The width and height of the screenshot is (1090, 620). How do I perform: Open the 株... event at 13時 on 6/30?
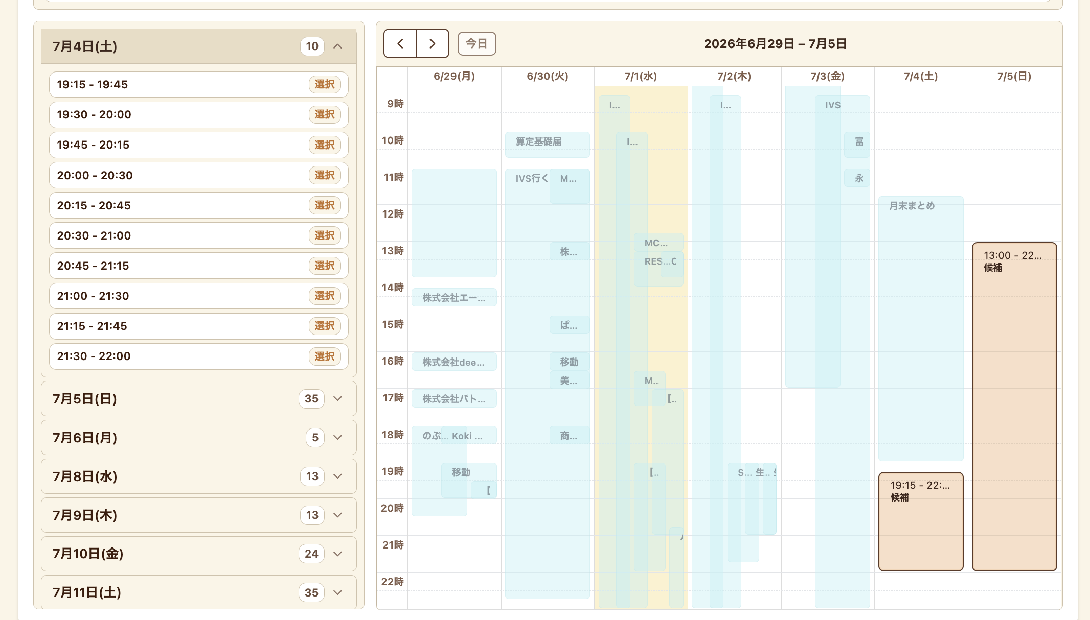[570, 251]
